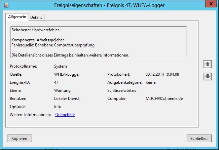Viewport: 219px width, 150px height.
Task: Click the Aufgabenkategorie value 'Keine'
Action: pyautogui.click(x=151, y=82)
